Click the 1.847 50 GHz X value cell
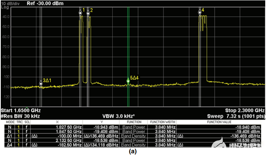Viewport: 266px width, 156px height. click(69, 131)
